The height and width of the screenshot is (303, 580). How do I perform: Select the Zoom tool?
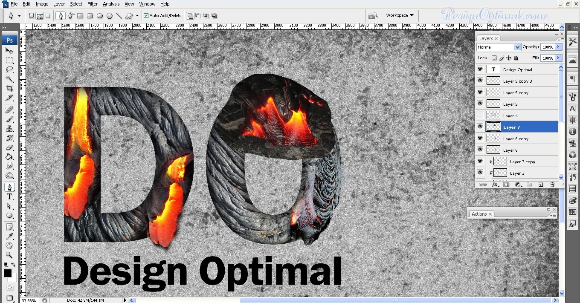coord(9,255)
